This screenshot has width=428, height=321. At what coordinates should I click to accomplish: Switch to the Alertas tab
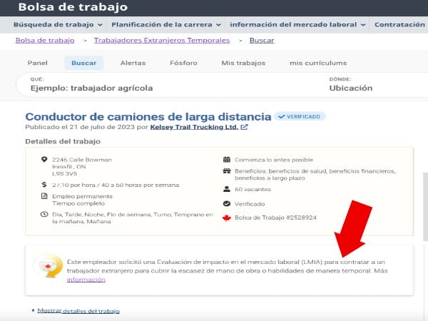133,63
